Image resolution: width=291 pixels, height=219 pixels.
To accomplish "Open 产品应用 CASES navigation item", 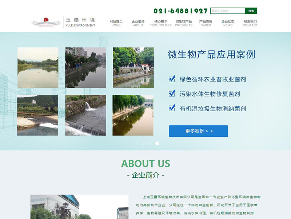I will click(x=206, y=23).
